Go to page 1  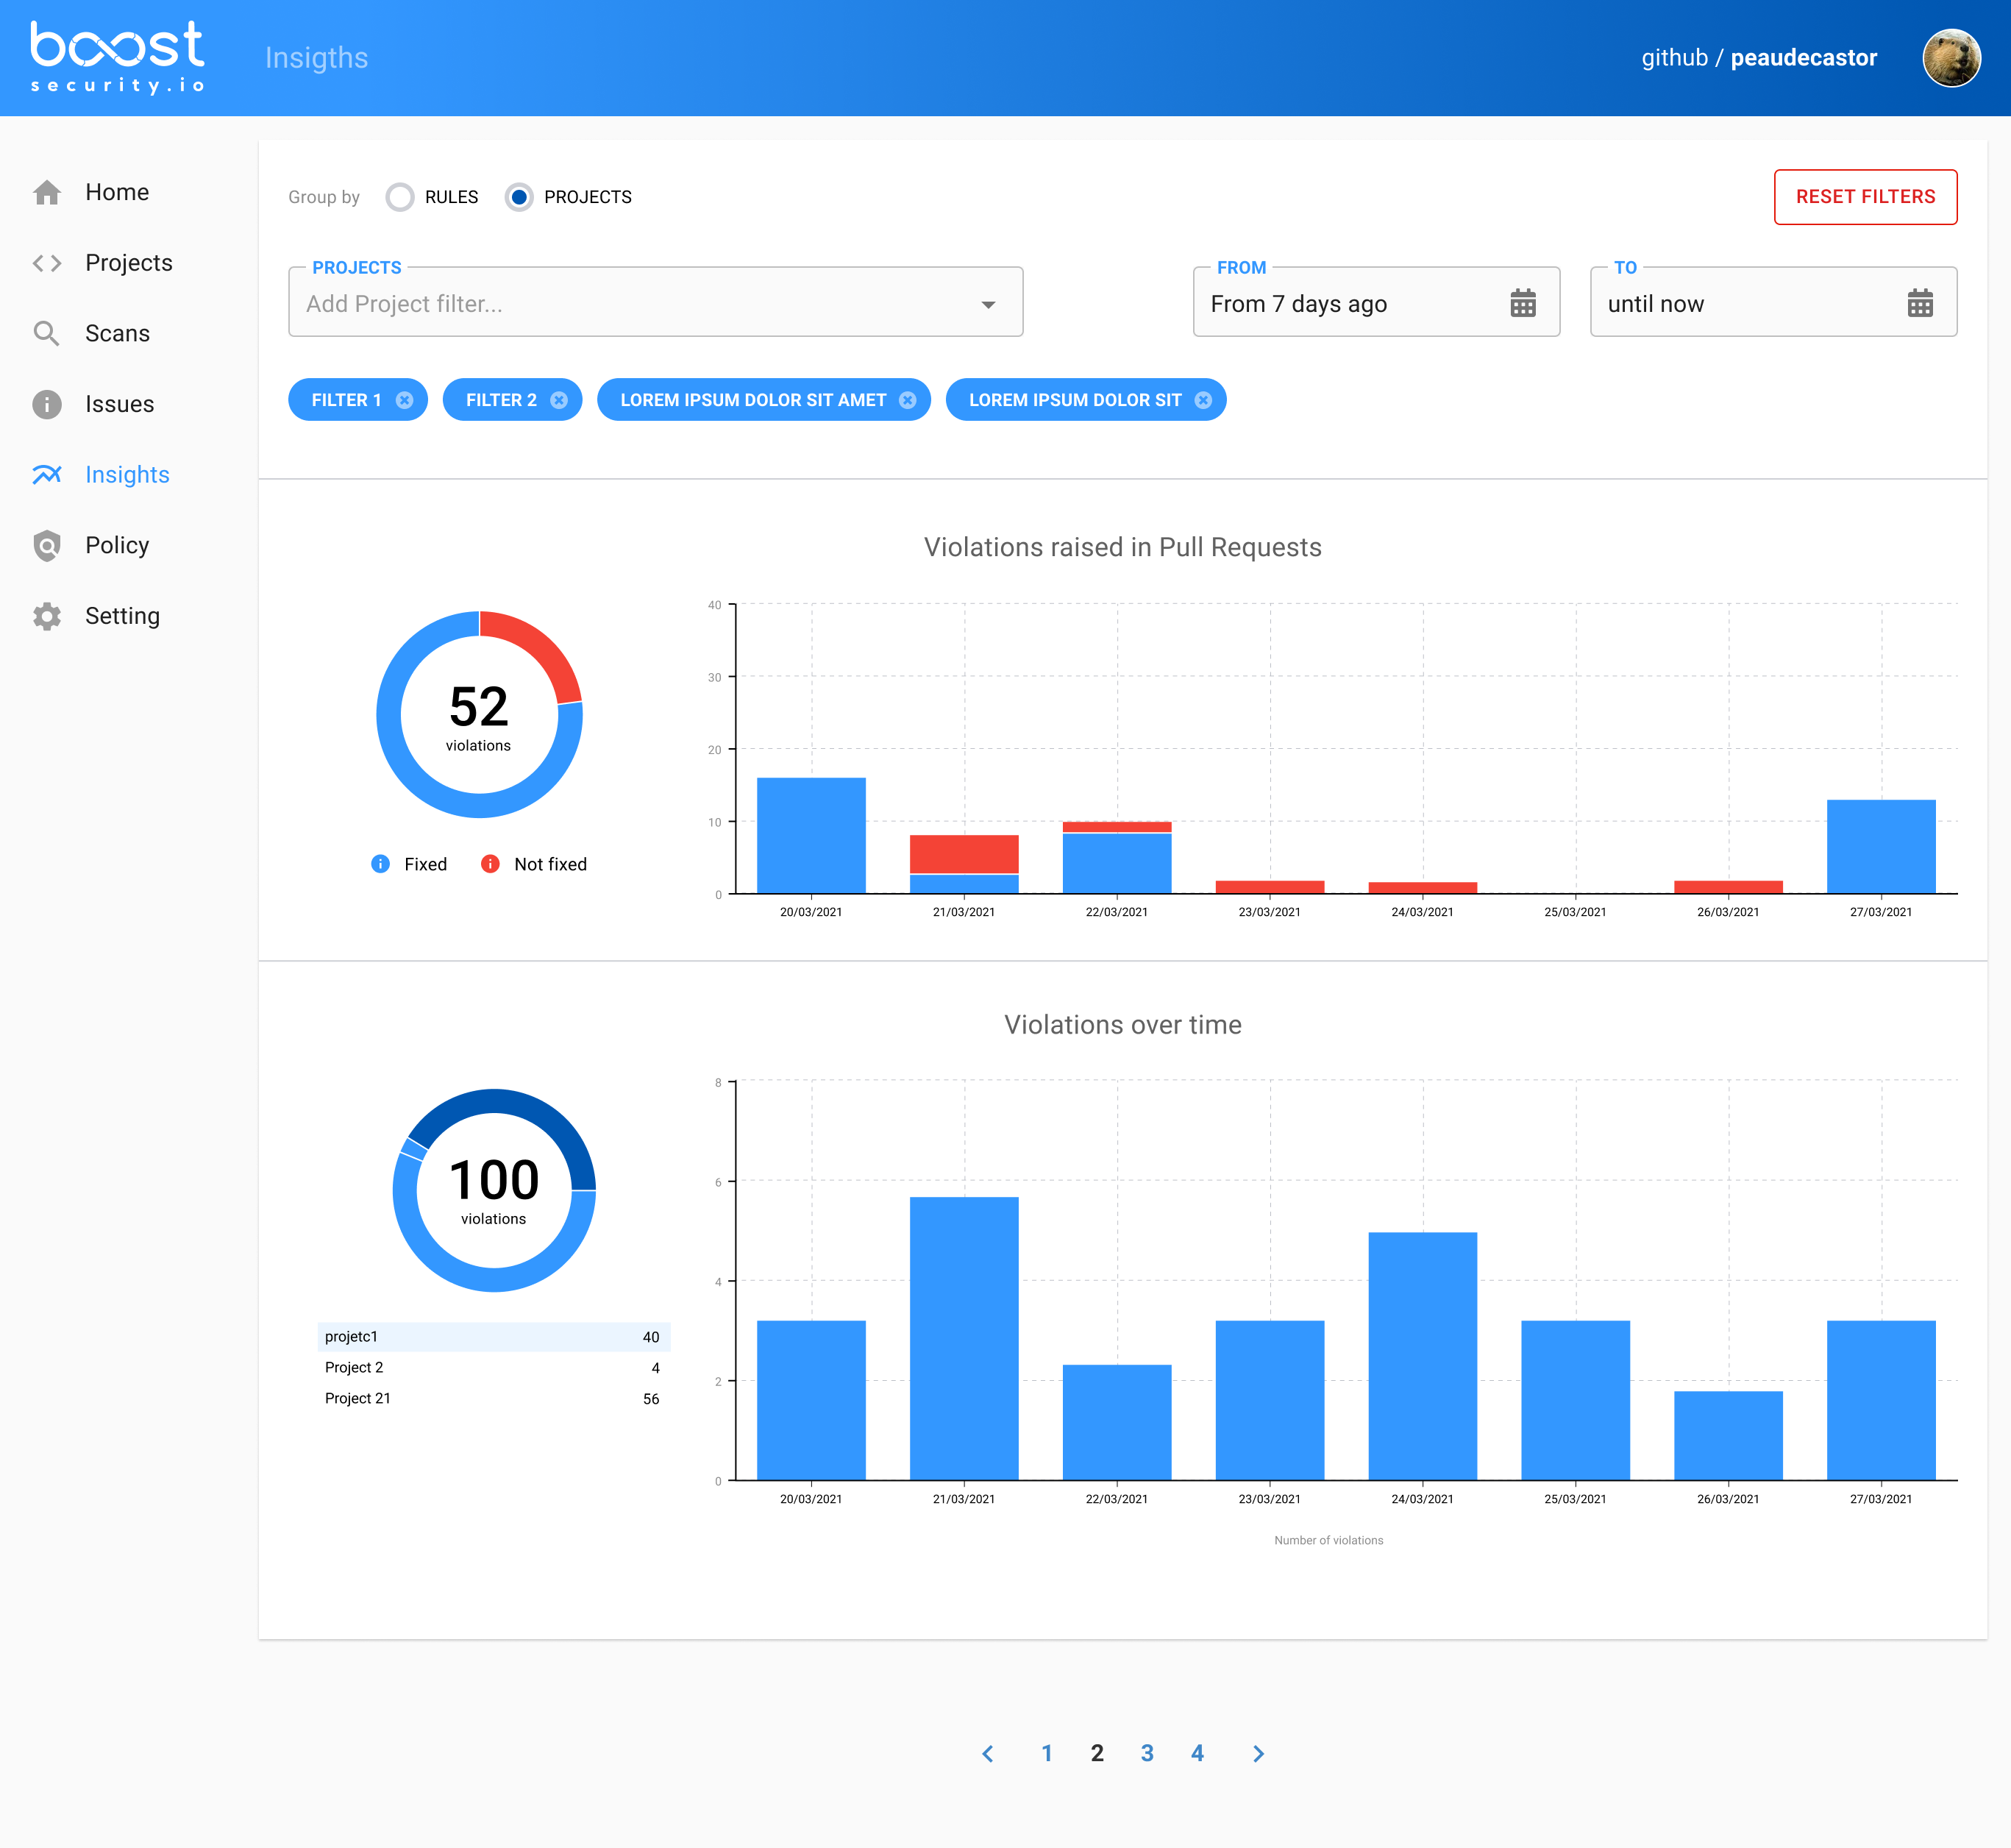(1046, 1753)
